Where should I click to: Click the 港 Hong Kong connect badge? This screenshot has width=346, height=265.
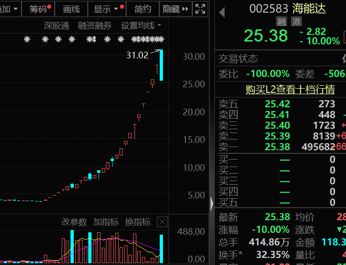(296, 21)
